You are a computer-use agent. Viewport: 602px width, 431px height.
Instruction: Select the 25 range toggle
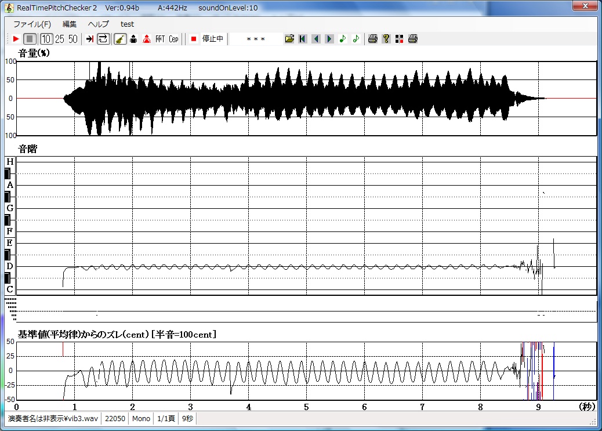click(x=60, y=39)
